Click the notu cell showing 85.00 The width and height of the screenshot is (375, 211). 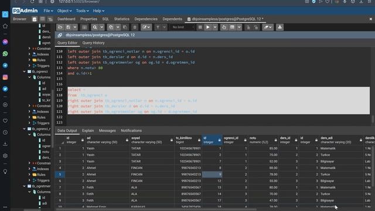tap(263, 148)
